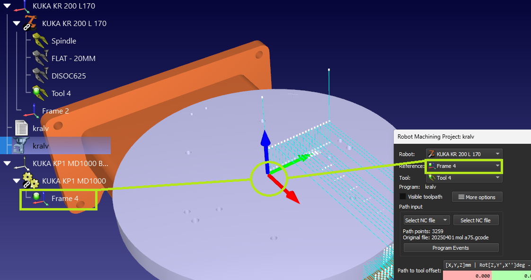This screenshot has width=531, height=280.
Task: Open the Robot selection dropdown
Action: pos(464,154)
